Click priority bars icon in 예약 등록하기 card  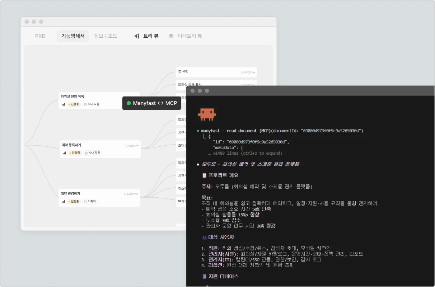(64, 153)
